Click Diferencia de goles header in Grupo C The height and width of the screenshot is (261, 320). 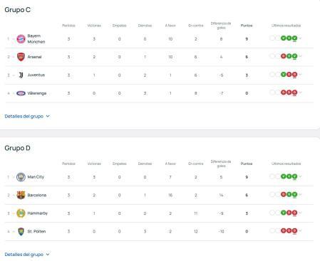[221, 26]
